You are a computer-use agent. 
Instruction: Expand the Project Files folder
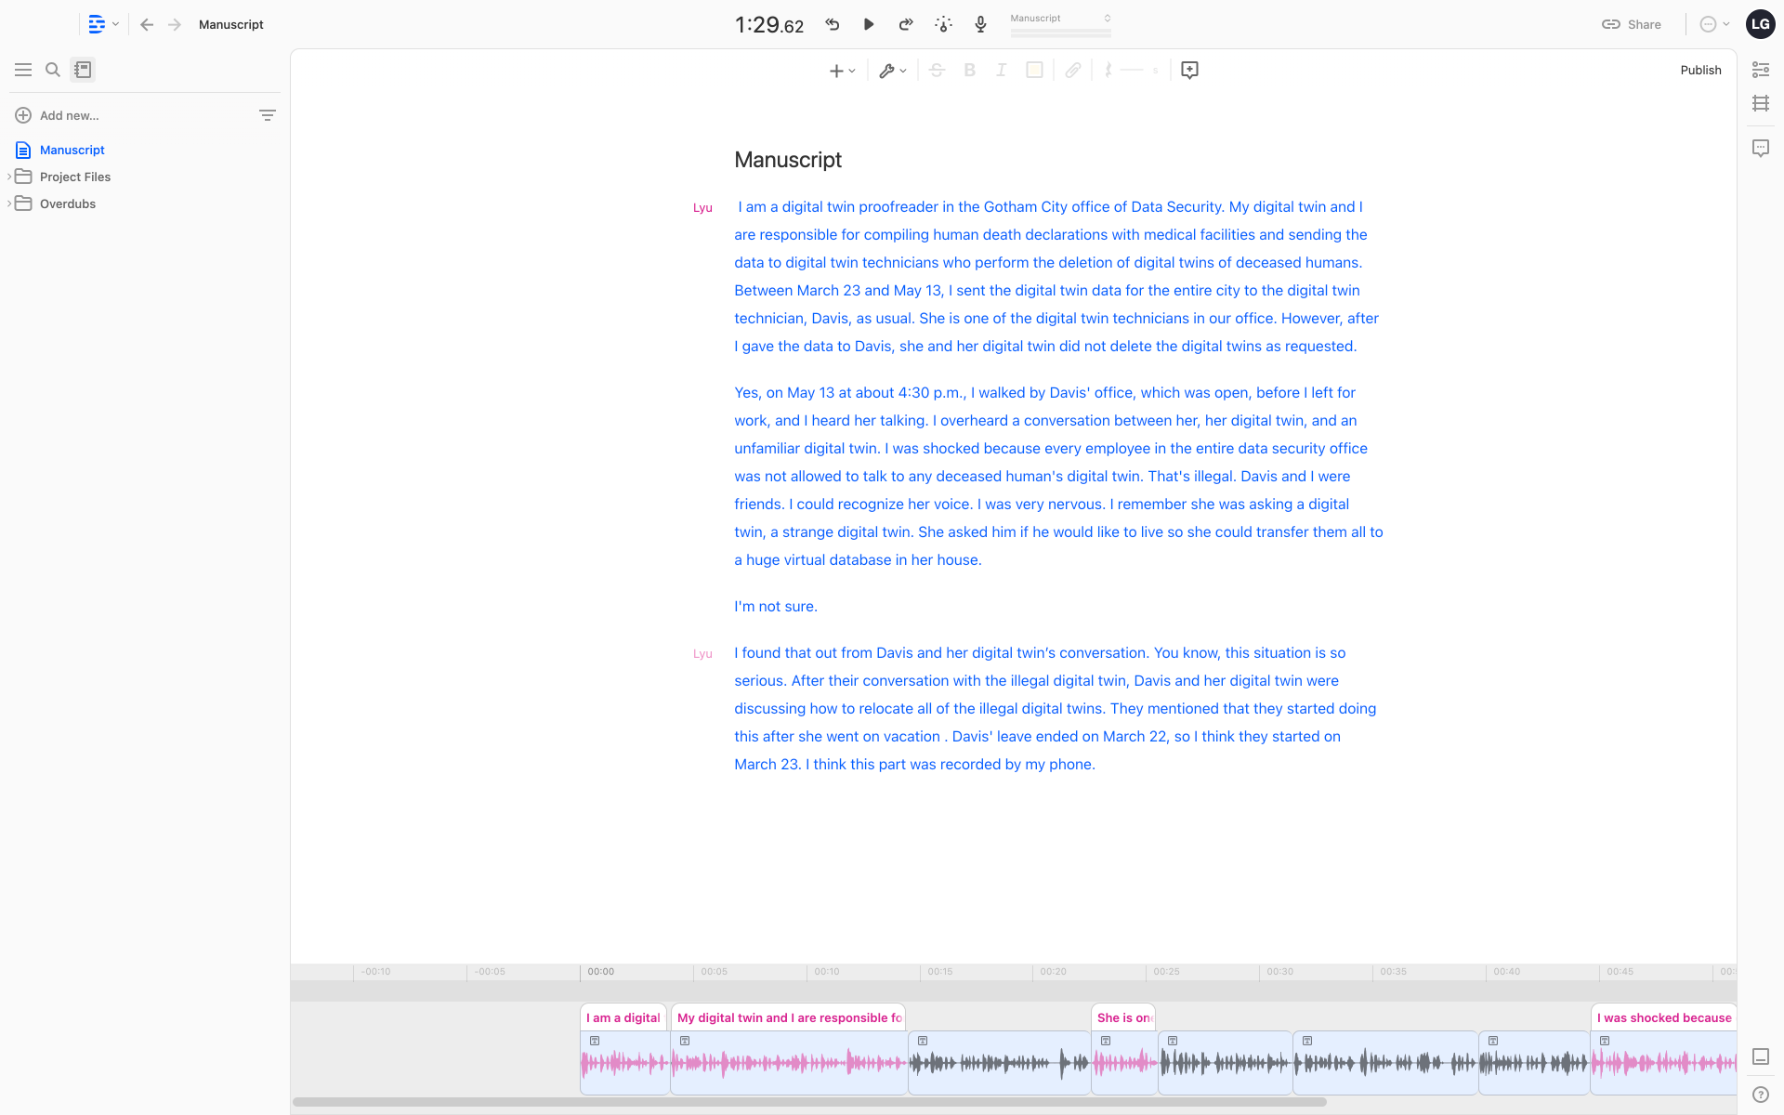tap(9, 177)
